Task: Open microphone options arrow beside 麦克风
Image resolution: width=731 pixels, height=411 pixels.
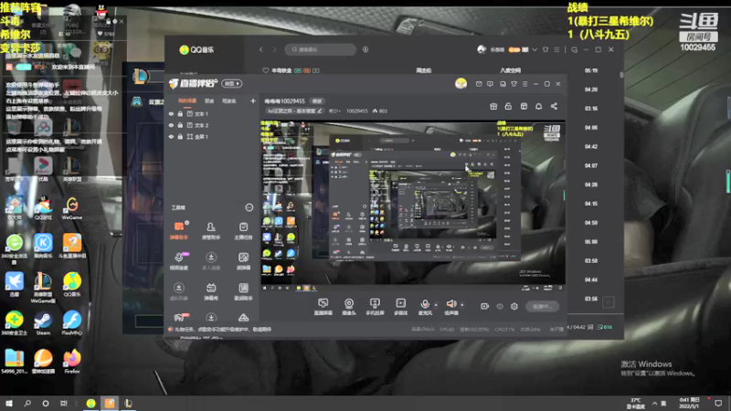Action: 436,305
